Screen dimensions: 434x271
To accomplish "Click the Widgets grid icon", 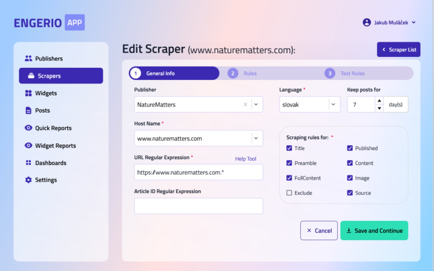I will tap(28, 93).
